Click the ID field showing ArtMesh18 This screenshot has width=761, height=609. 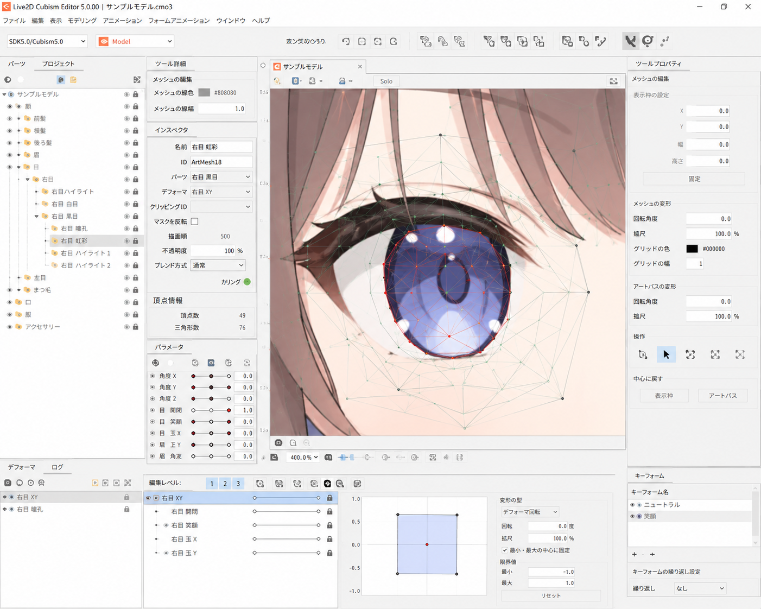click(x=221, y=162)
